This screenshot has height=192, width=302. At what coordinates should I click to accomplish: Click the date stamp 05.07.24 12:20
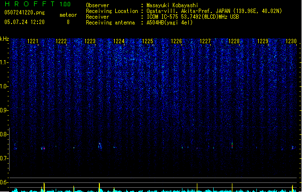click(24, 22)
